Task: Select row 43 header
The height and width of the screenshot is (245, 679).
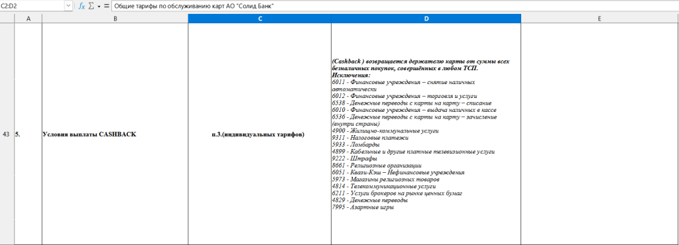Action: pyautogui.click(x=7, y=134)
